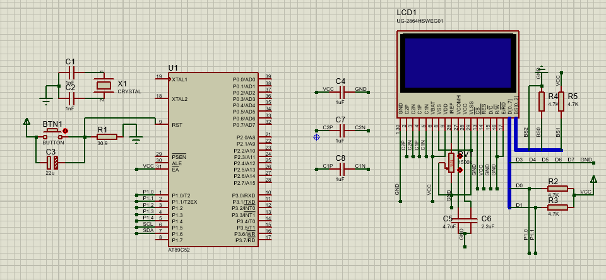
Task: Click the XTAL2 pin label on U1
Action: pyautogui.click(x=179, y=99)
